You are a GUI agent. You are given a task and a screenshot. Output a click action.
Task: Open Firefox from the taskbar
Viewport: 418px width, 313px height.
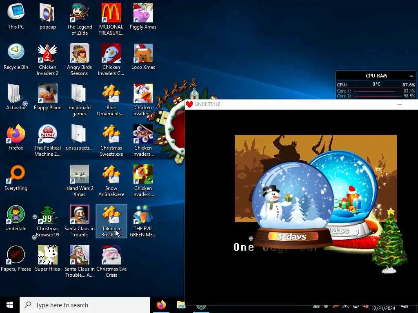point(161,305)
